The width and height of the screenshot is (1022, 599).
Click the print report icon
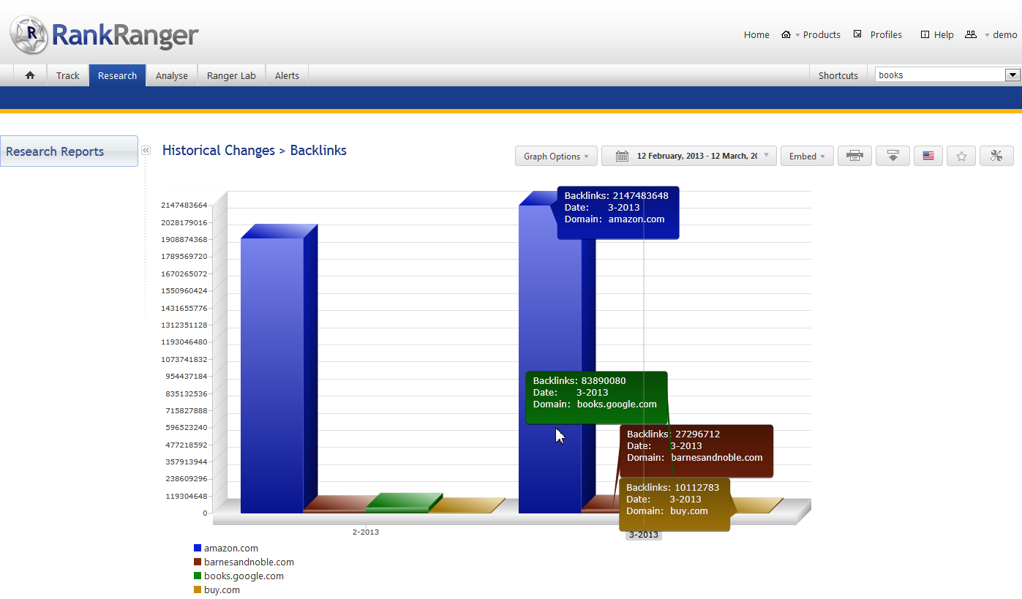(x=854, y=156)
